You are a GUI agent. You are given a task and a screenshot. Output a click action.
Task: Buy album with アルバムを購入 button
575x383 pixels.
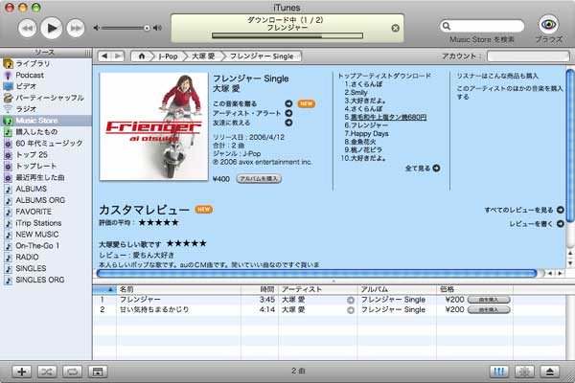click(x=259, y=178)
